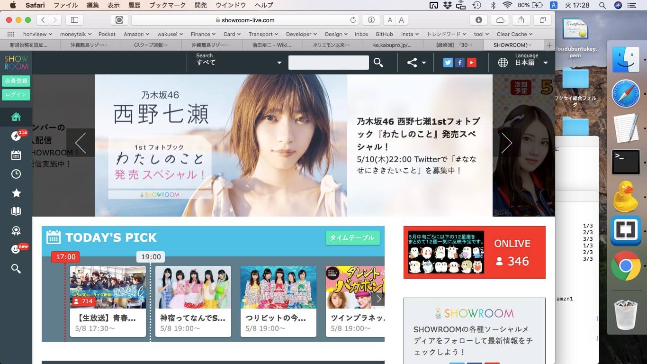The image size is (647, 364).
Task: Click the 会員登録 button
Action: (16, 81)
